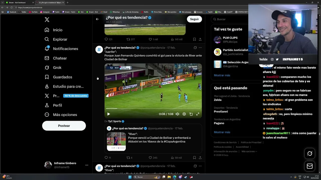Switch to Stream - Kick Dashboard tab
Viewport: 321px width, 180px height.
tap(19, 2)
